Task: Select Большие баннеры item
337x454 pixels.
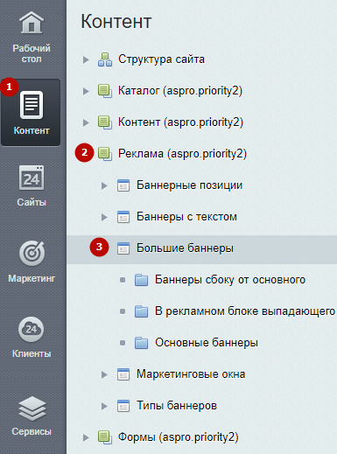Action: pos(185,248)
